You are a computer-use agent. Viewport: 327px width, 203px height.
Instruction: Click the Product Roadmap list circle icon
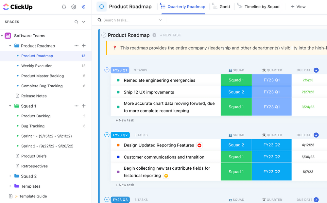tap(102, 7)
